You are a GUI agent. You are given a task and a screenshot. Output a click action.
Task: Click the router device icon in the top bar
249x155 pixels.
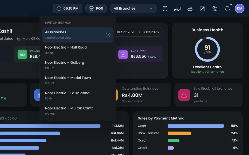(190, 9)
